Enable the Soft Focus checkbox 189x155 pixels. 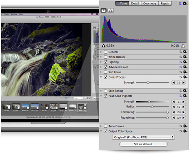click(106, 72)
